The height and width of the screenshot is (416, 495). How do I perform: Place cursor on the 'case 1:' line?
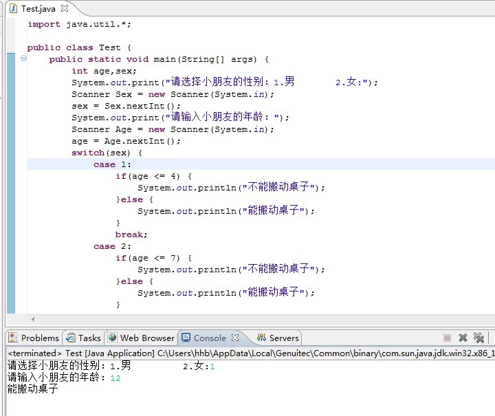112,164
